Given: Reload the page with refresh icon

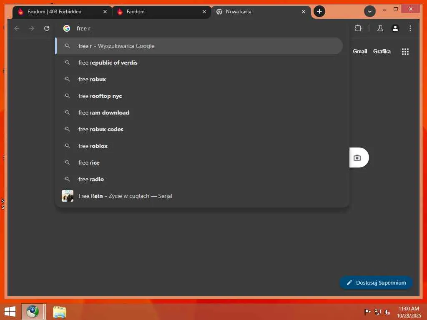Looking at the screenshot, I should tap(47, 28).
